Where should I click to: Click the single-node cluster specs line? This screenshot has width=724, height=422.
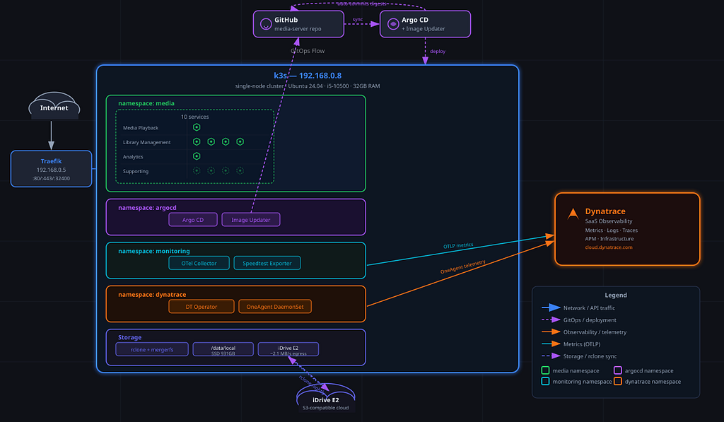coord(308,86)
